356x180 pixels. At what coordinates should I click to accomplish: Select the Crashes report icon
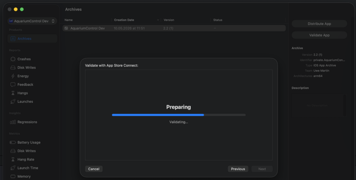tap(13, 59)
